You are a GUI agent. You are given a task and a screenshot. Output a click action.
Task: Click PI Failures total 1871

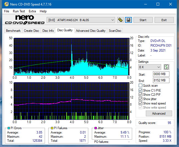[x=83, y=141]
